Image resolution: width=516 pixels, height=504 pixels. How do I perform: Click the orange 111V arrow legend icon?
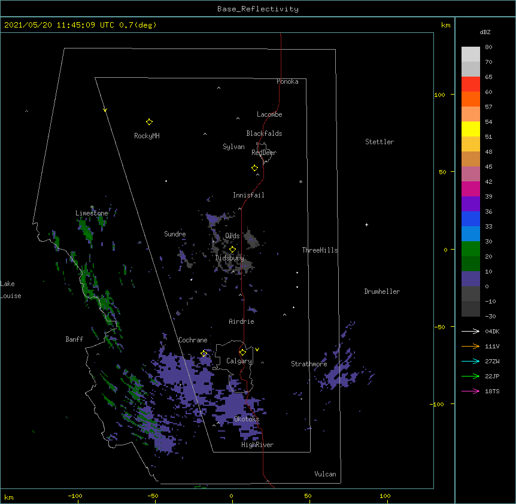coord(471,346)
